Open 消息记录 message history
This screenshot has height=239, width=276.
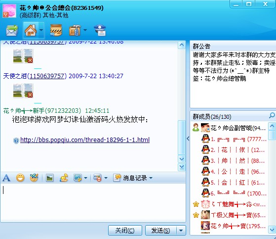click(130, 178)
